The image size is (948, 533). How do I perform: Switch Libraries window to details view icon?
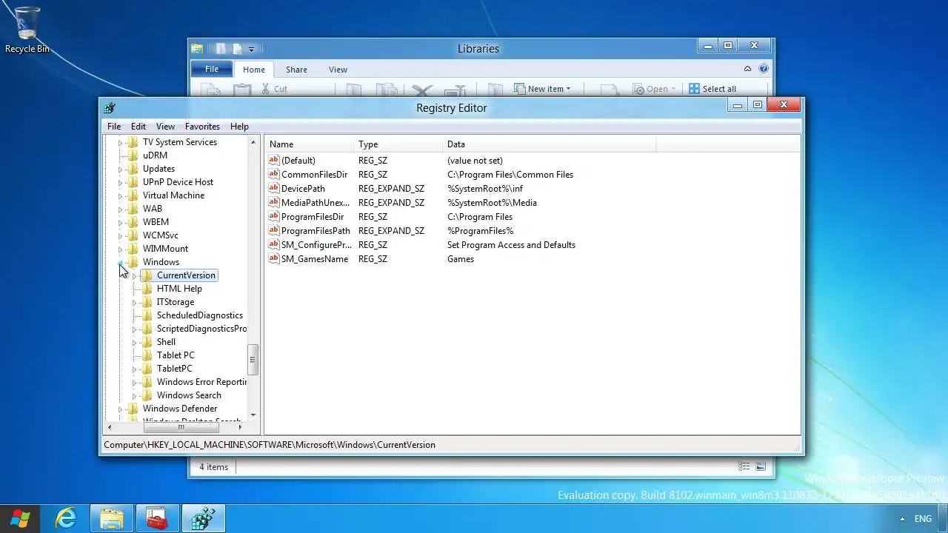tap(744, 467)
